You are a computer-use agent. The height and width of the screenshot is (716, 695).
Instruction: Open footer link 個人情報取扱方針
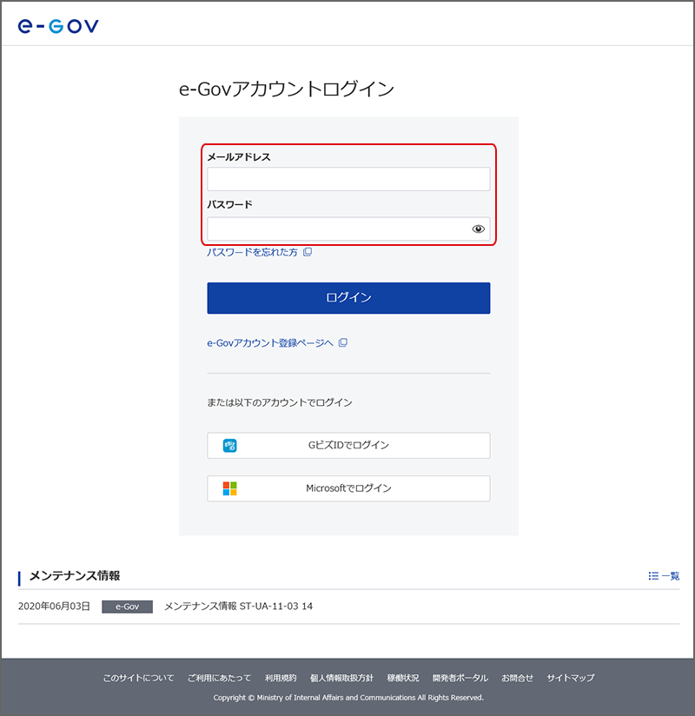coord(341,678)
